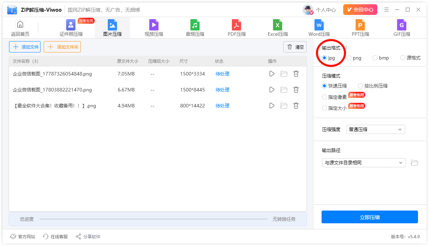Click the 文件名称（3）column header
Image resolution: width=429 pixels, height=246 pixels.
26,61
